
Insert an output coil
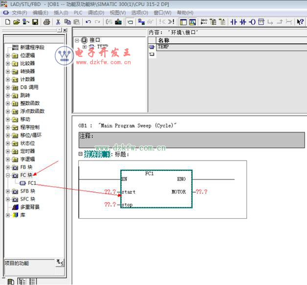tap(252, 22)
